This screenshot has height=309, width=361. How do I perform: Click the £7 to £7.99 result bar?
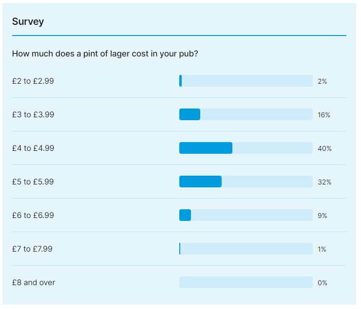pyautogui.click(x=246, y=249)
